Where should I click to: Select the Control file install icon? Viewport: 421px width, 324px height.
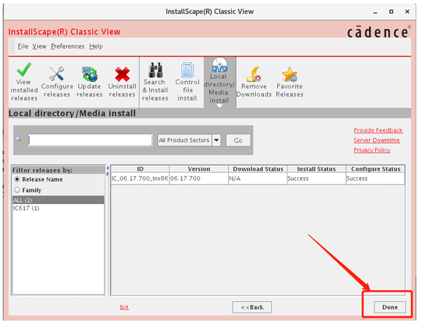[188, 80]
